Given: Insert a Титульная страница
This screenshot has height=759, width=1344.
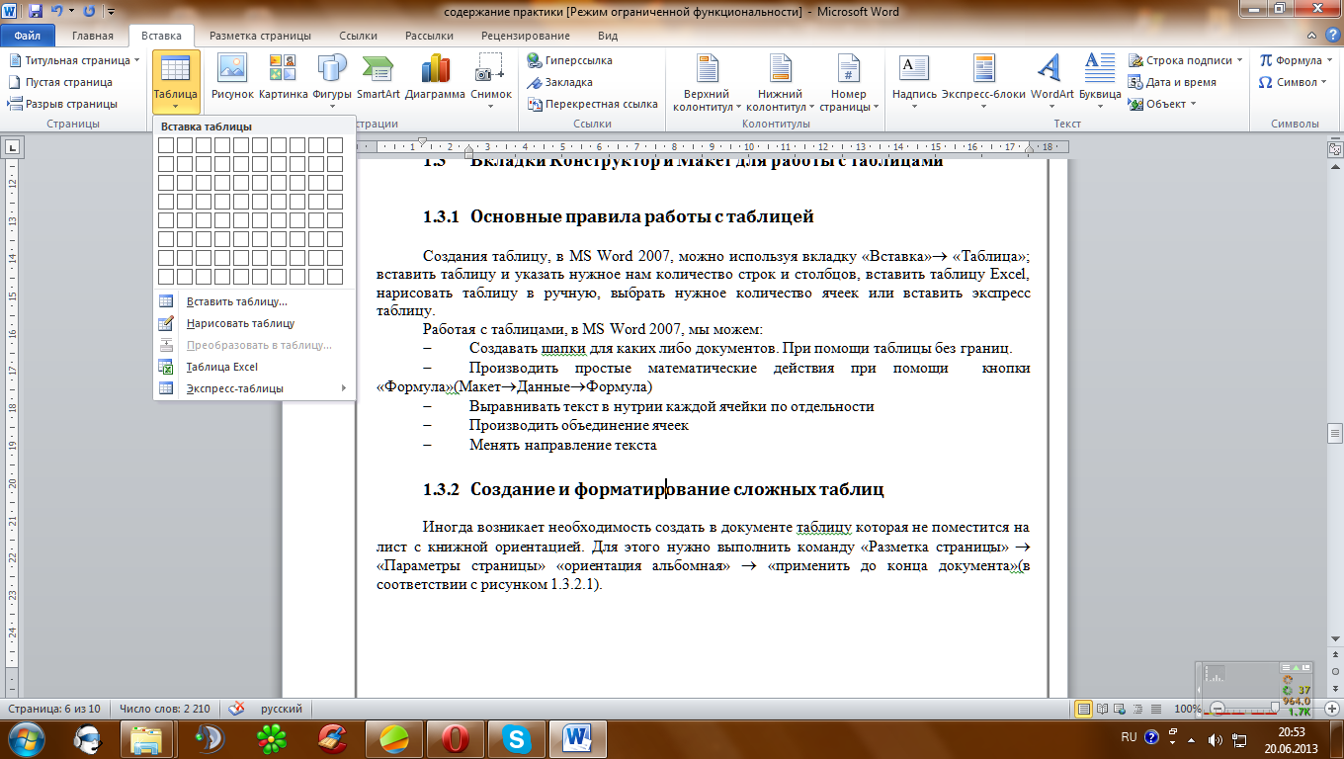Looking at the screenshot, I should pos(74,60).
